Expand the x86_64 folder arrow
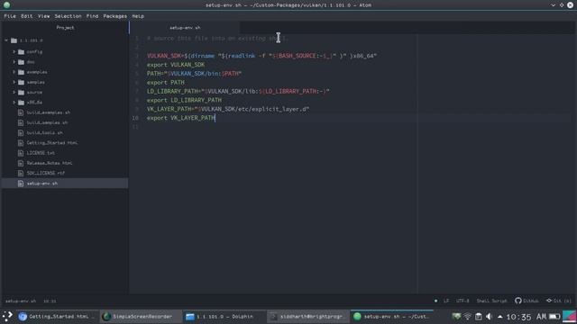 (x=14, y=103)
